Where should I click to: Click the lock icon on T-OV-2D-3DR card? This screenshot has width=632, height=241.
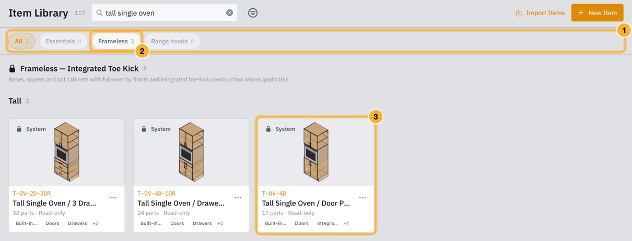19,129
